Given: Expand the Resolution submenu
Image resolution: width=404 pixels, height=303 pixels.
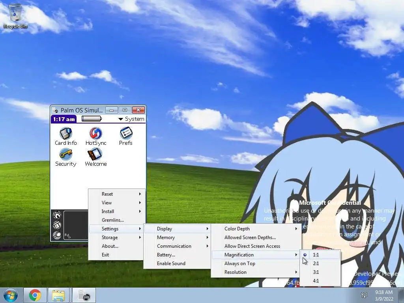Looking at the screenshot, I should pos(256,272).
